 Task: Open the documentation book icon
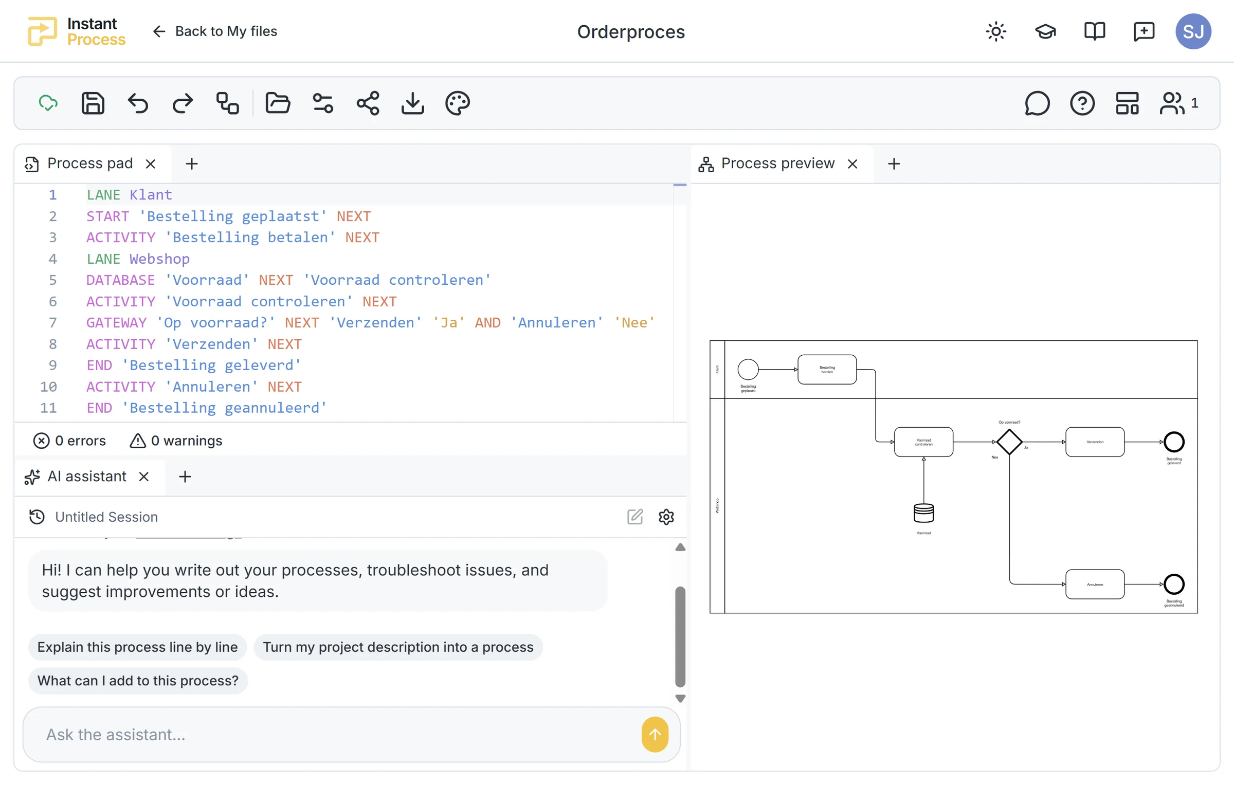click(x=1095, y=32)
